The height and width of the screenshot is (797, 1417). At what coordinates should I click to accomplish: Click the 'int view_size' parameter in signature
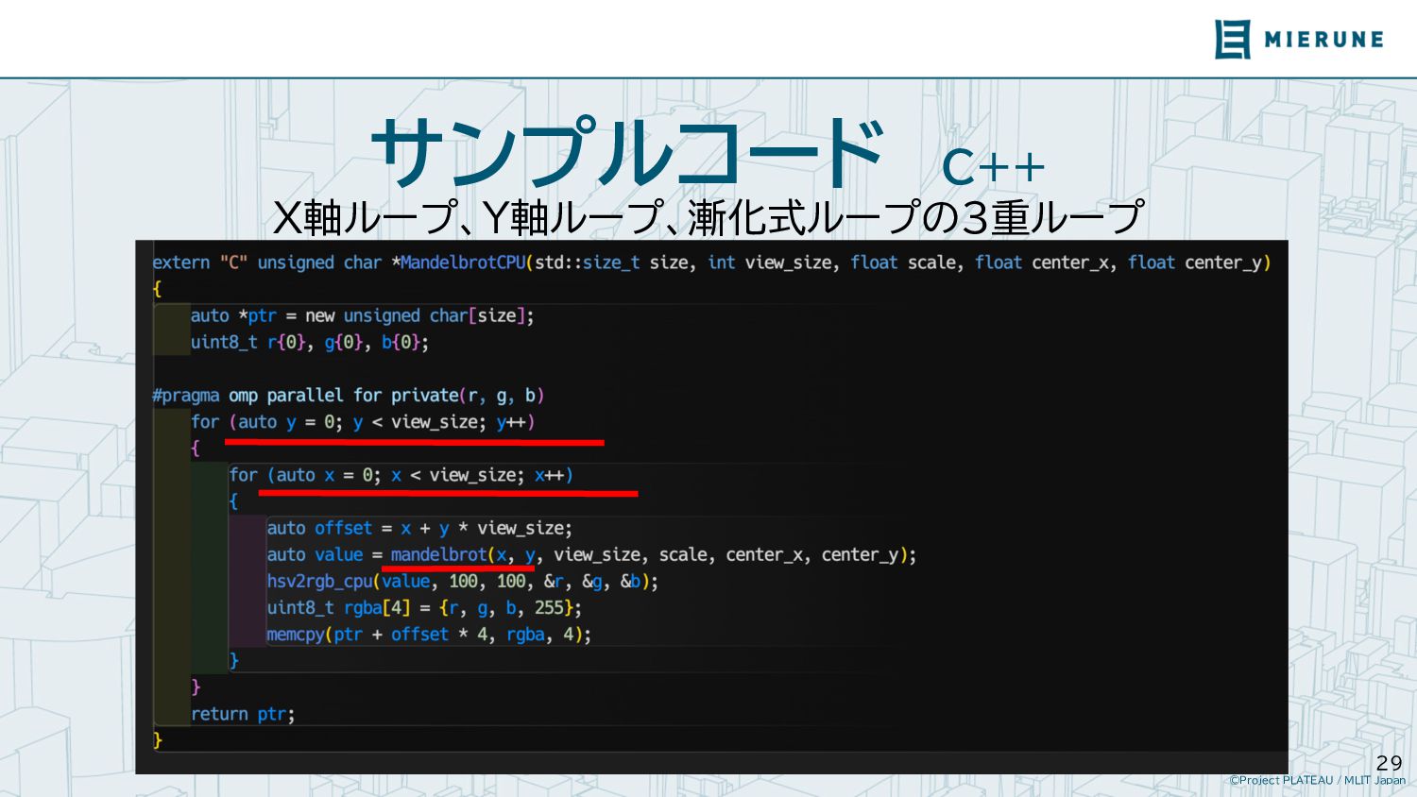click(769, 263)
